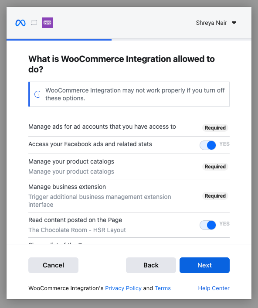Click the Meta infinity logo
The width and height of the screenshot is (258, 308).
click(x=20, y=23)
